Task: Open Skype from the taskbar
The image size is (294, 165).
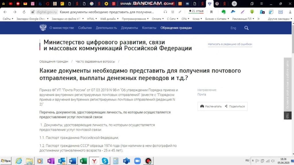Action: (105, 161)
